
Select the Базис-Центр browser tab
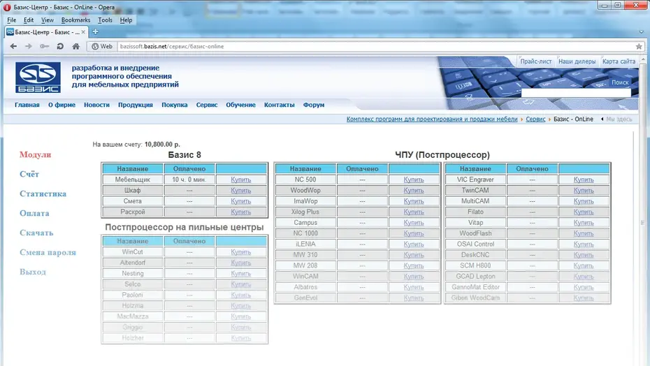(x=45, y=32)
